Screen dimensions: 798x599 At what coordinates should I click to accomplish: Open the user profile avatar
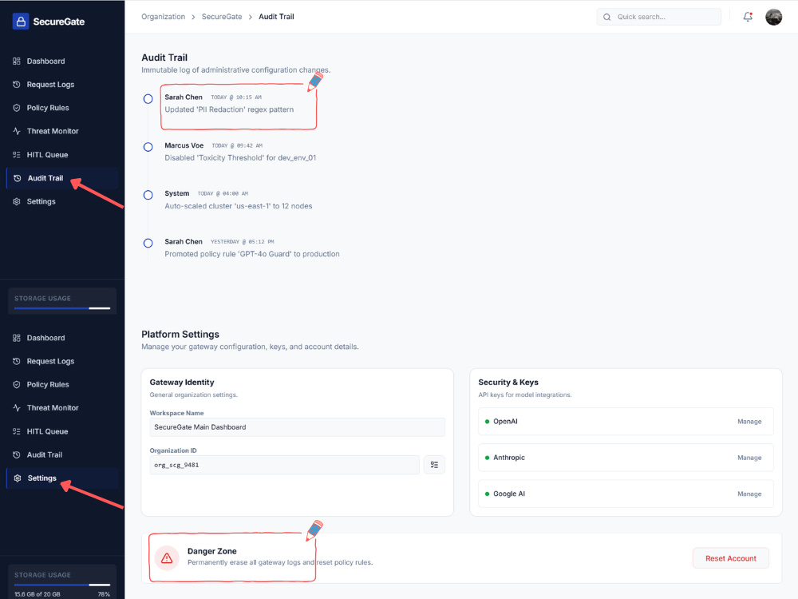[773, 17]
